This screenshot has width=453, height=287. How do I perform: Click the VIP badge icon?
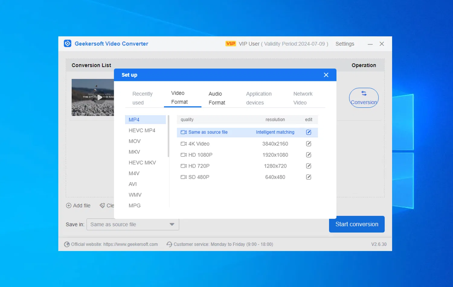231,44
